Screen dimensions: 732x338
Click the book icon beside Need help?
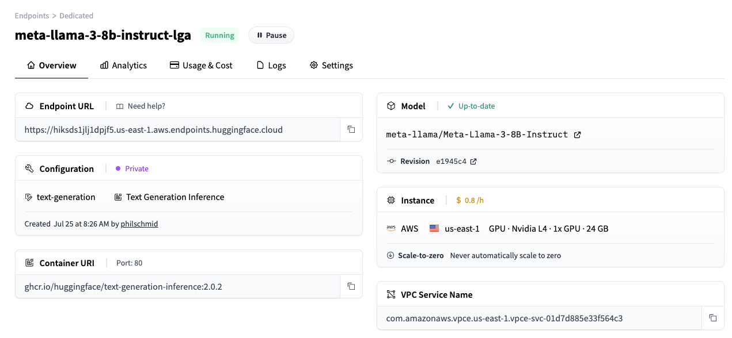click(x=120, y=106)
